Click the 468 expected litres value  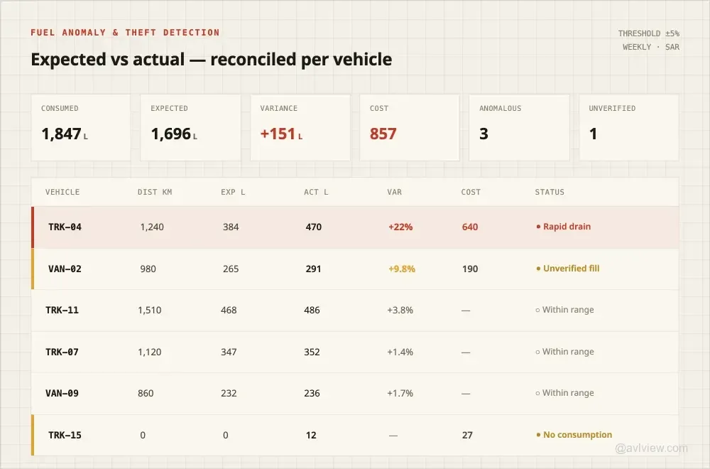229,311
